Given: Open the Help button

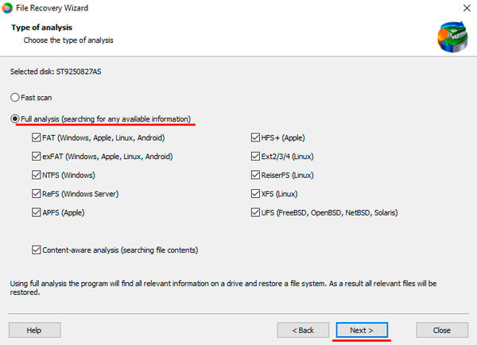Looking at the screenshot, I should 35,330.
